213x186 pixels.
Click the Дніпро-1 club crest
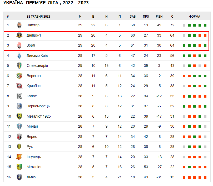coord(19,35)
